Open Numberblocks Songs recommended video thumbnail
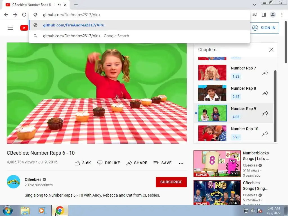Image resolution: width=288 pixels, height=216 pixels. pyautogui.click(x=217, y=164)
